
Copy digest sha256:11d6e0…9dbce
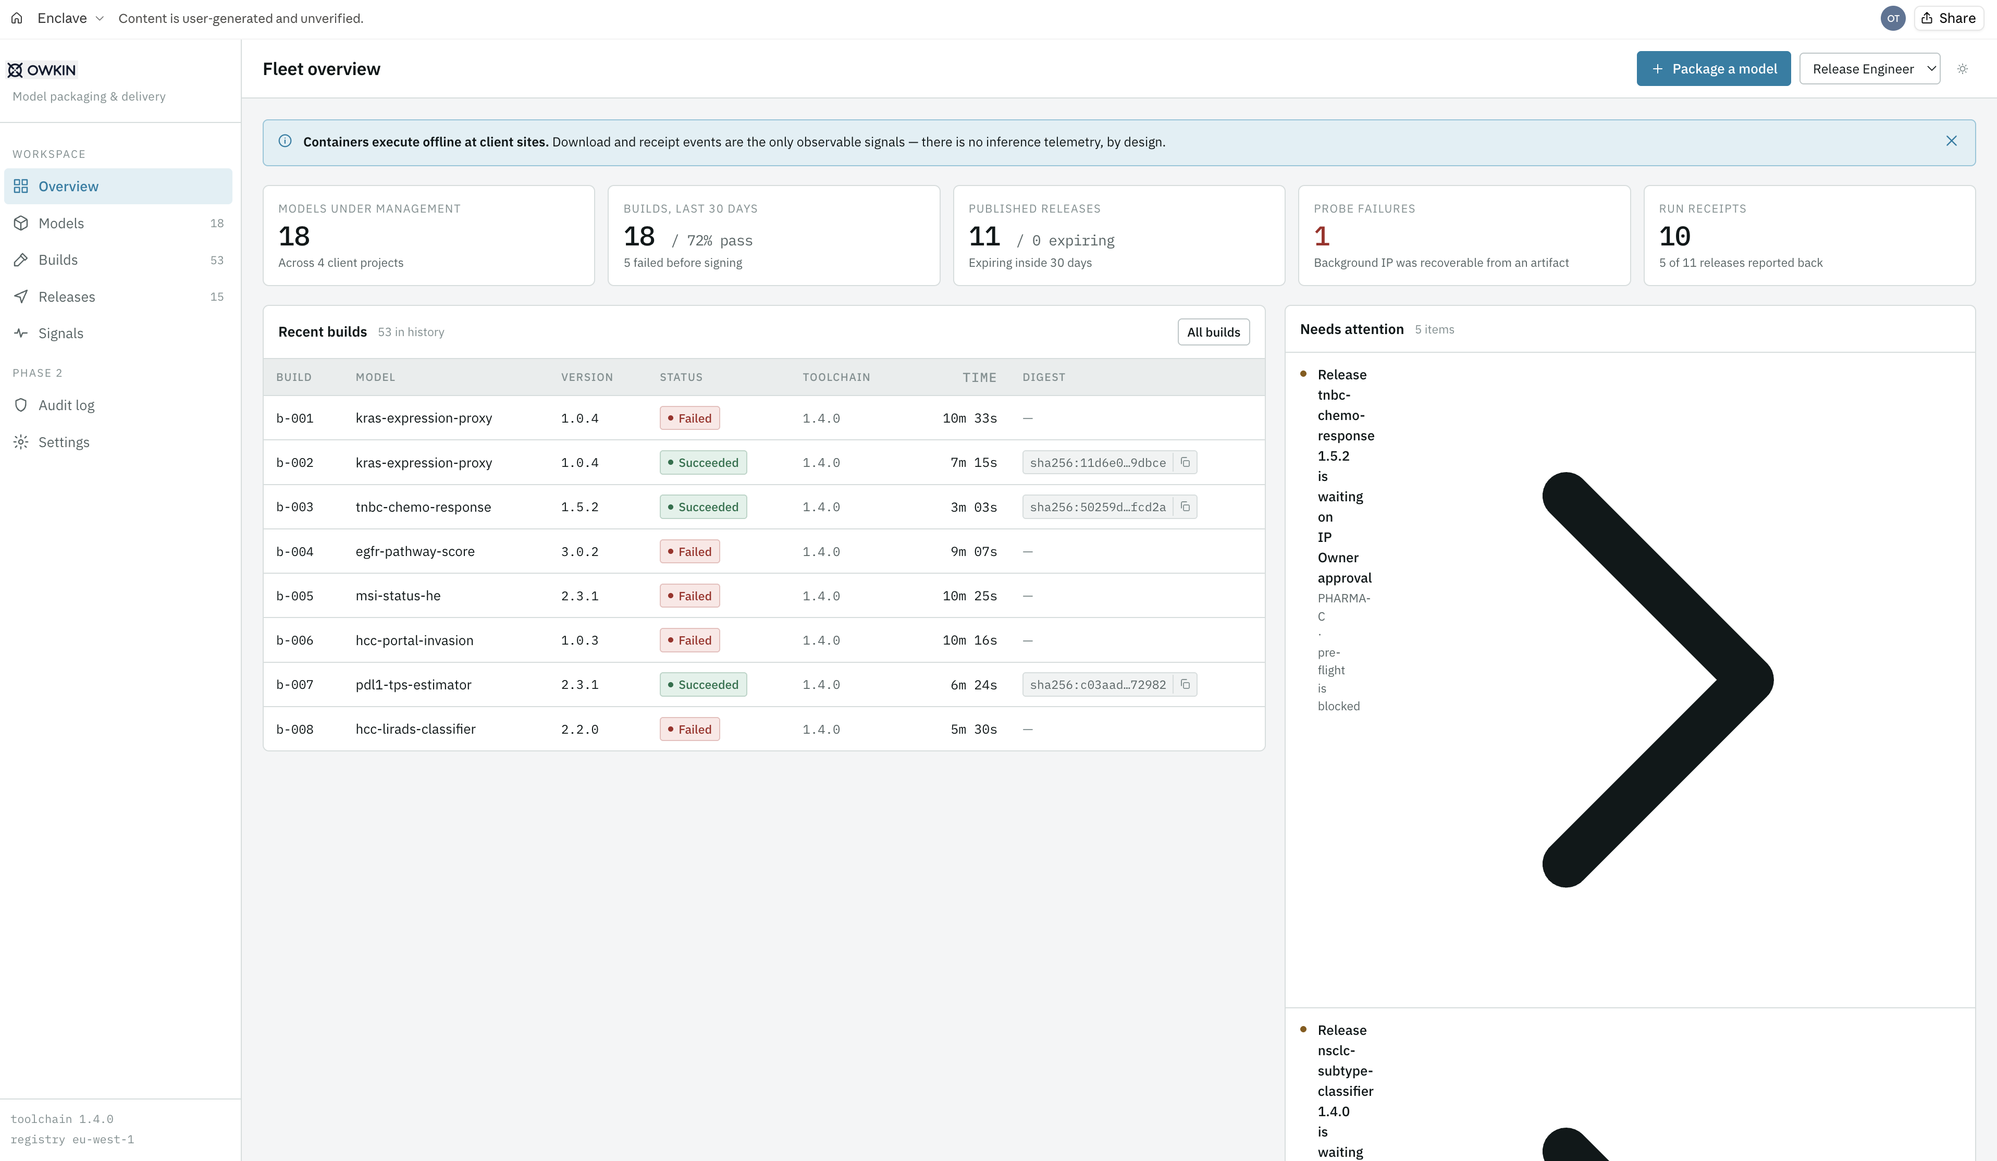1185,463
